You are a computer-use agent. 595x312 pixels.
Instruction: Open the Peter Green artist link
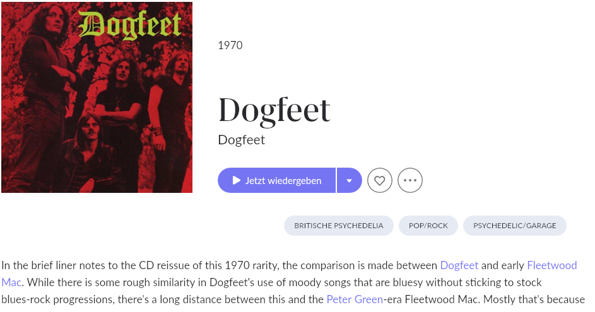355,299
